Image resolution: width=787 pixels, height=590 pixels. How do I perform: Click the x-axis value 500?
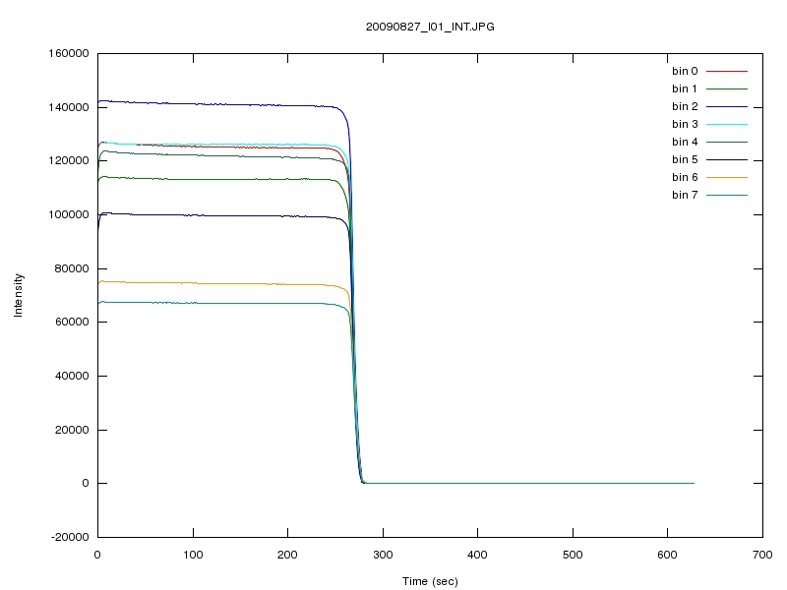click(x=573, y=555)
